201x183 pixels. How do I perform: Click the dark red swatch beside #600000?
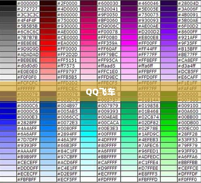[x=48, y=15]
